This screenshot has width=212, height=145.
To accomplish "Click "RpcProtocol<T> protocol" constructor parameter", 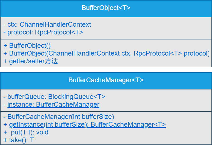I will click(171, 53).
